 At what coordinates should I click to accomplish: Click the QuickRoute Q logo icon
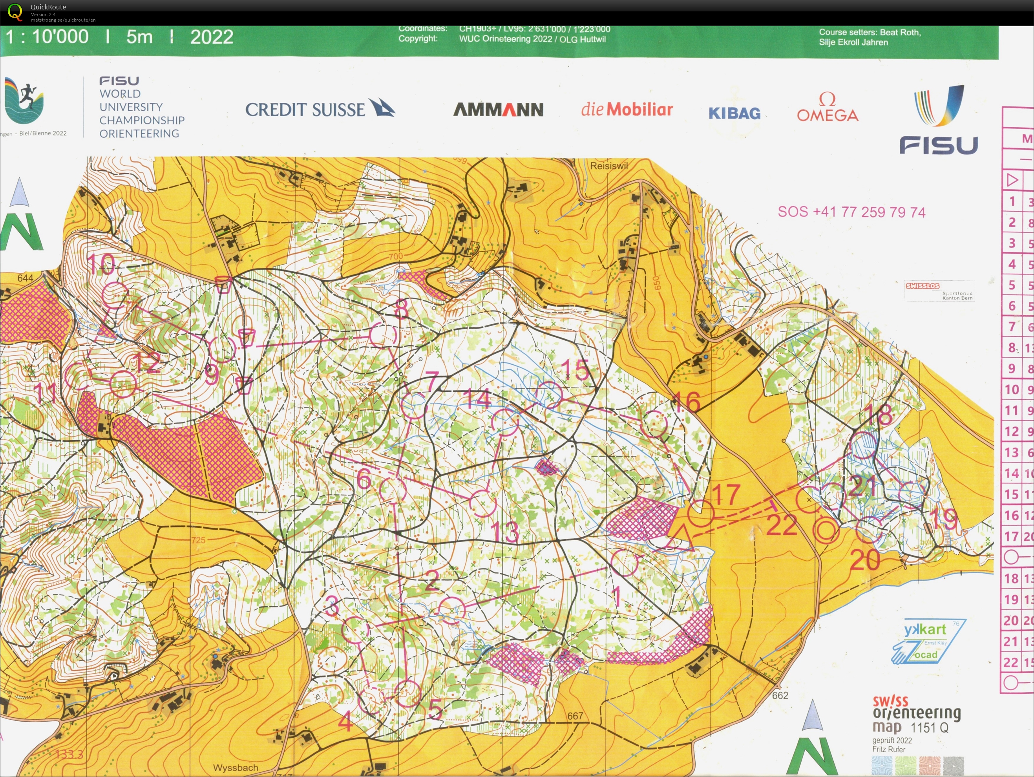15,12
